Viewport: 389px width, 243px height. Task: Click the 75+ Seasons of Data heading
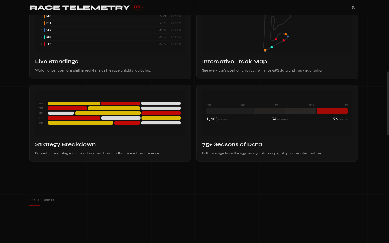(x=232, y=144)
